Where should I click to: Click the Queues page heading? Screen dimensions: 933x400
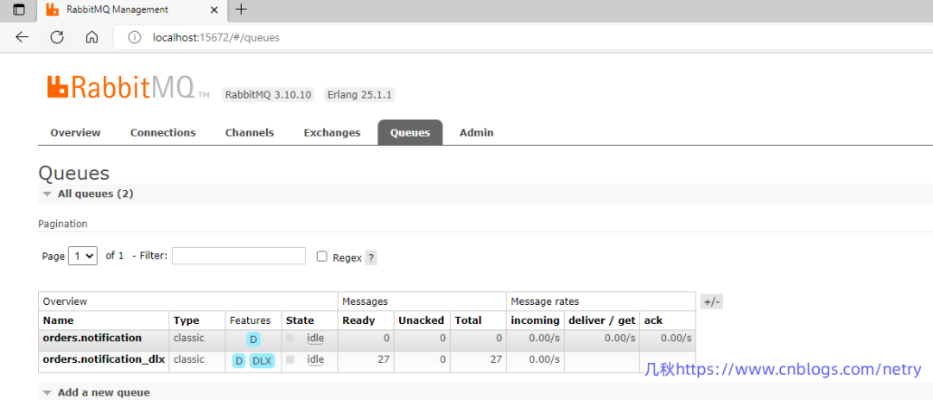tap(73, 173)
